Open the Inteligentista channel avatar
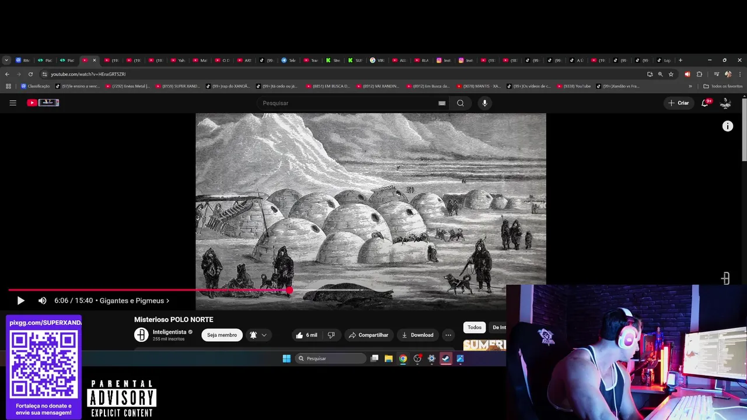 [x=141, y=335]
